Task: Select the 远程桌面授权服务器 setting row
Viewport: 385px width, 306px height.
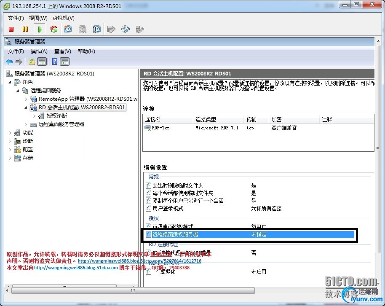Action: (x=250, y=234)
